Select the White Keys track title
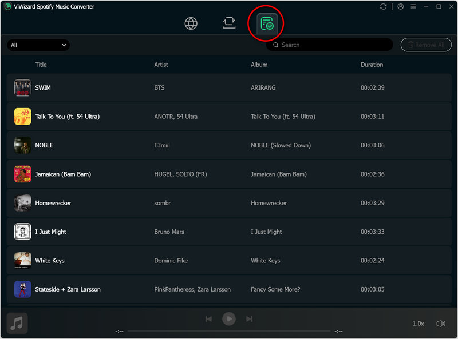Viewport: 458px width, 339px height. (50, 261)
